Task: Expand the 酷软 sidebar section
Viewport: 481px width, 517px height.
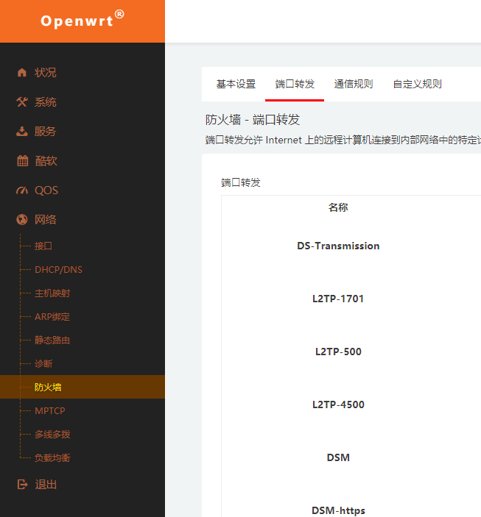Action: (x=46, y=161)
